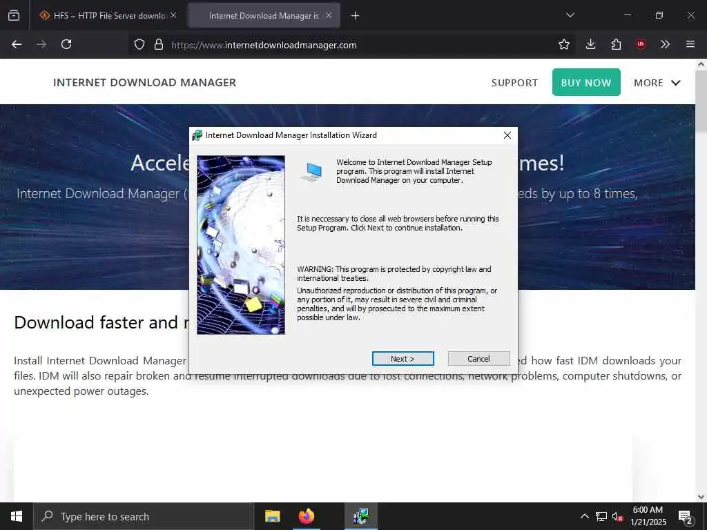This screenshot has height=530, width=707.
Task: Click the scrollbar down arrow
Action: 701,497
